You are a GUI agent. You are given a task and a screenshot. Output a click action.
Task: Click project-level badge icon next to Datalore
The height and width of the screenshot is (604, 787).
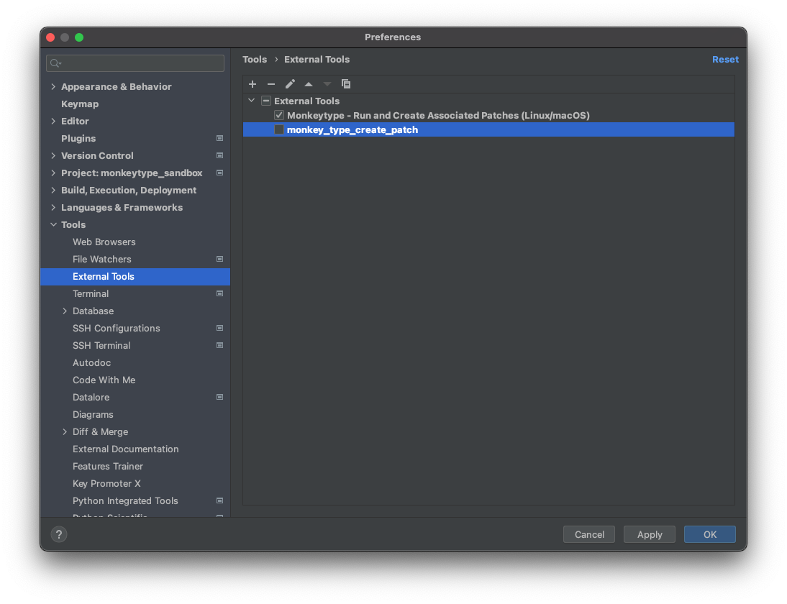tap(219, 398)
